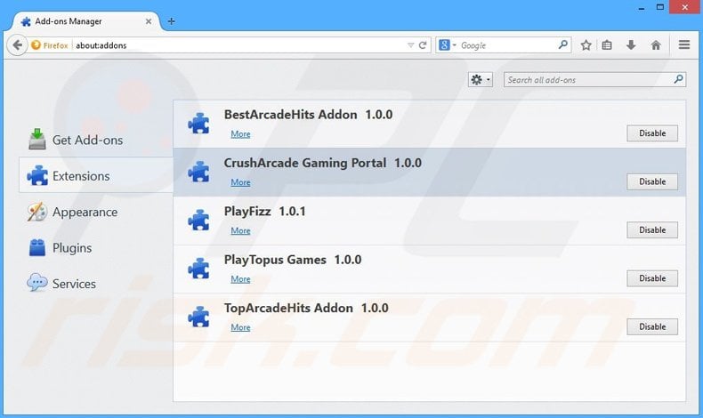The image size is (703, 418).
Task: Open the Google search engine selector
Action: coord(447,45)
